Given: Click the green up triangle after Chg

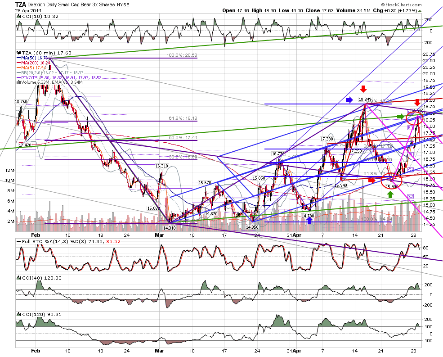Looking at the screenshot, I should point(420,11).
